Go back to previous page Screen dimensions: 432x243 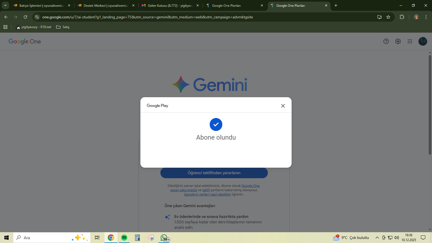tap(6, 17)
